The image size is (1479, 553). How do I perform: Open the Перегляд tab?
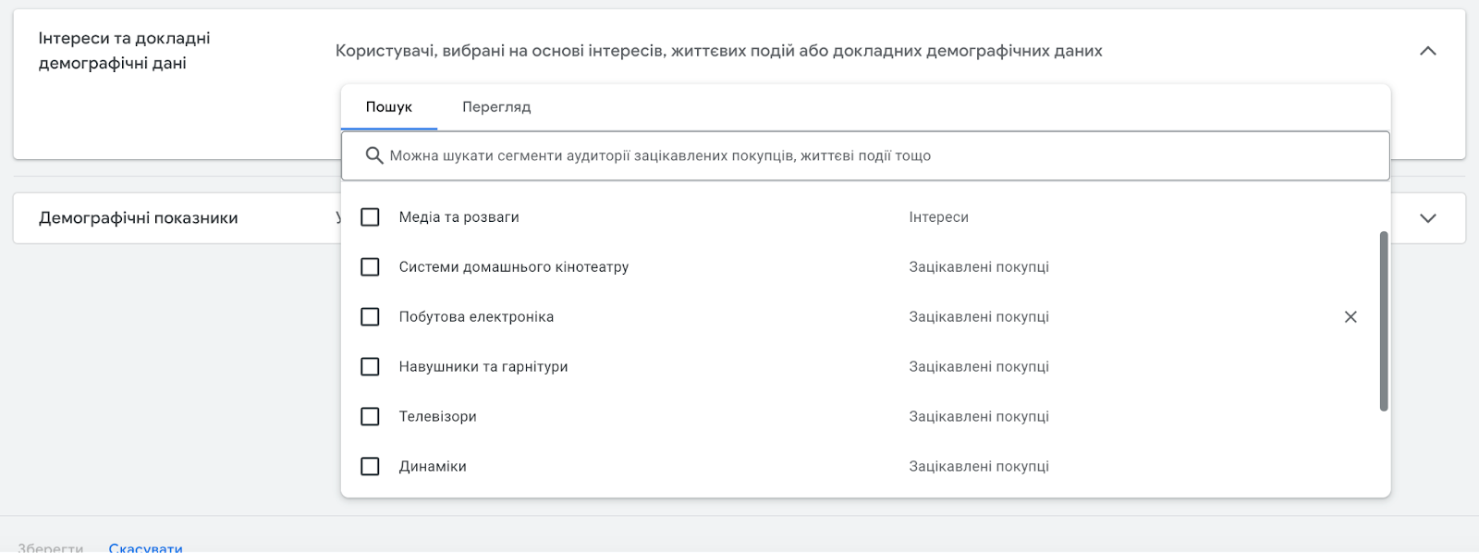coord(496,107)
